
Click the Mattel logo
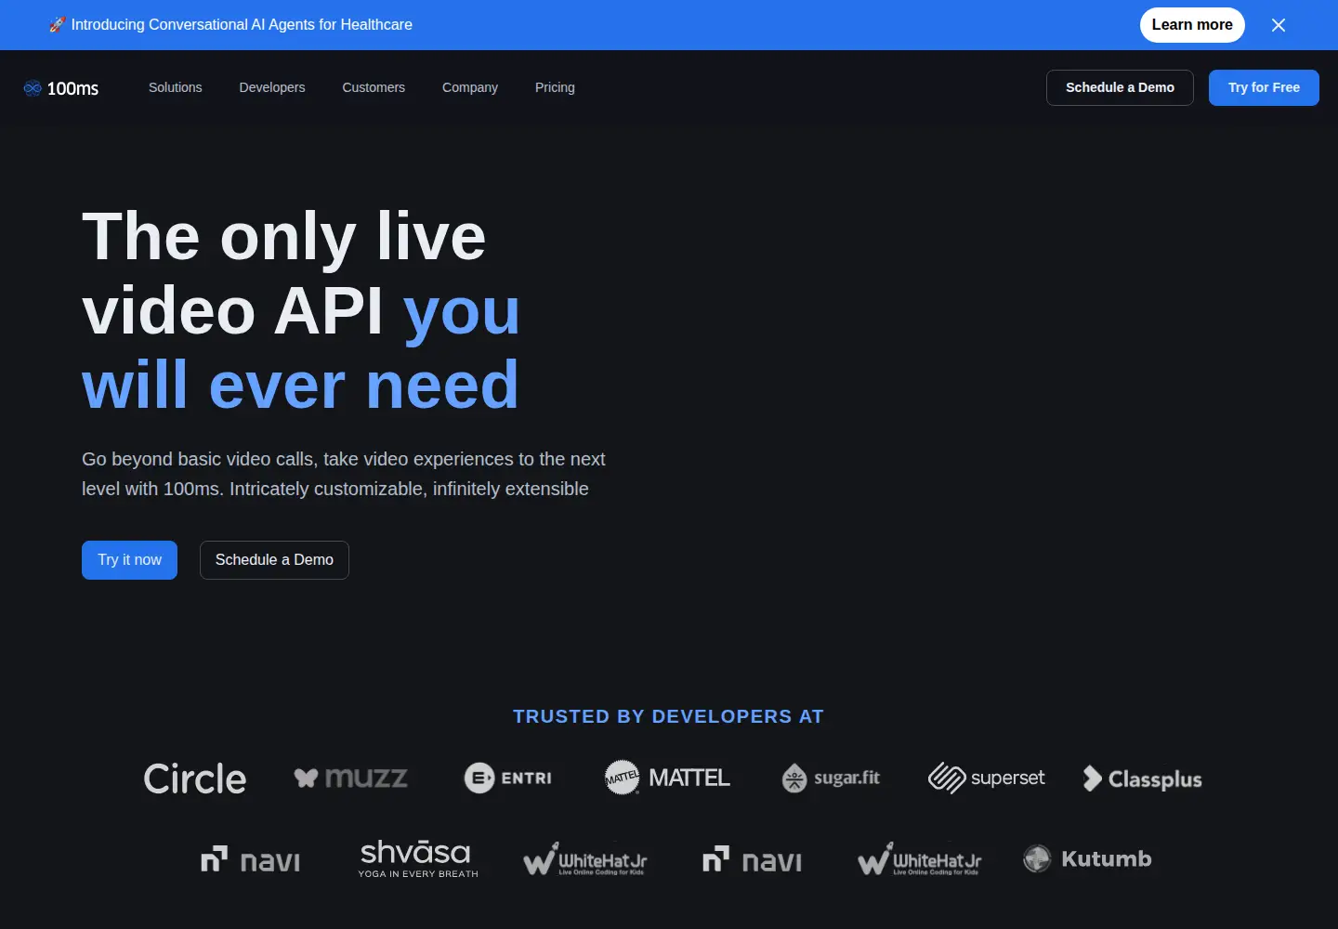(x=667, y=778)
